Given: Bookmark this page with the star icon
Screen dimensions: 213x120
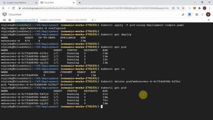Looking at the screenshot, I should [x=183, y=8].
